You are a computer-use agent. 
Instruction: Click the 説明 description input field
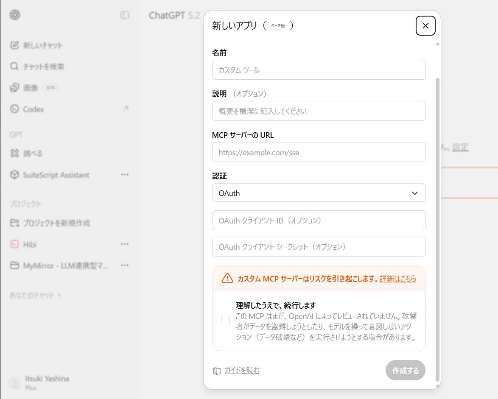click(319, 111)
